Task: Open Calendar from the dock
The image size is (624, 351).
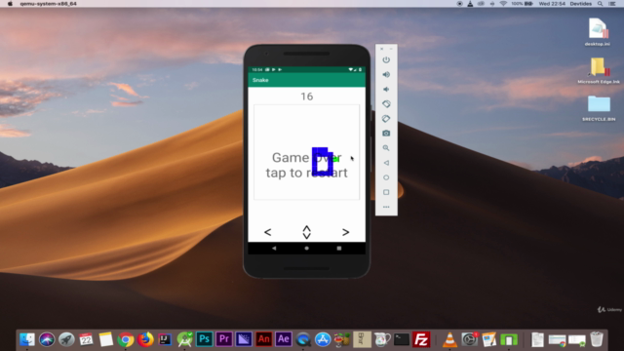Action: coord(87,339)
